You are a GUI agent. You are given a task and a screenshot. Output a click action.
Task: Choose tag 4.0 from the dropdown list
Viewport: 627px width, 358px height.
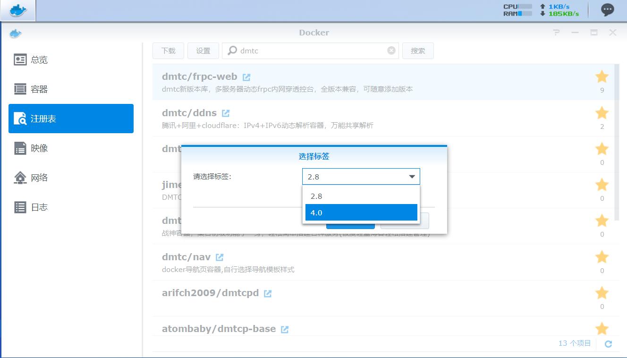(361, 213)
